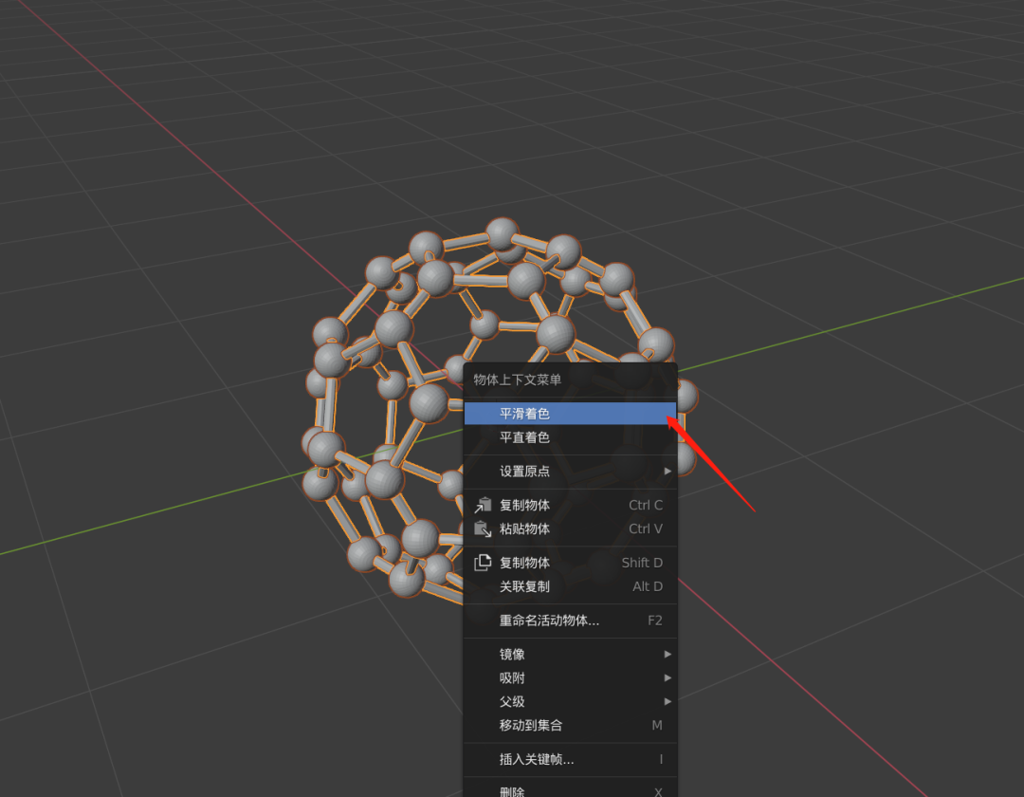Select 关联复制 menu entry
Viewport: 1024px width, 797px height.
point(570,586)
